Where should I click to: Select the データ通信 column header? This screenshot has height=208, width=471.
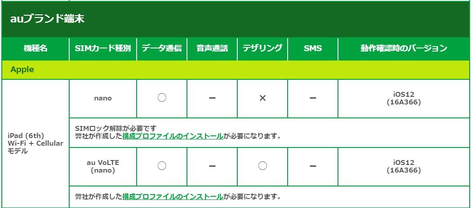click(162, 49)
